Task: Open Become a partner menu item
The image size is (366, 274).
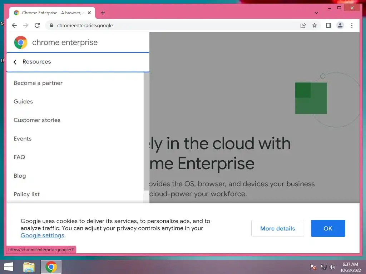Action: tap(38, 83)
